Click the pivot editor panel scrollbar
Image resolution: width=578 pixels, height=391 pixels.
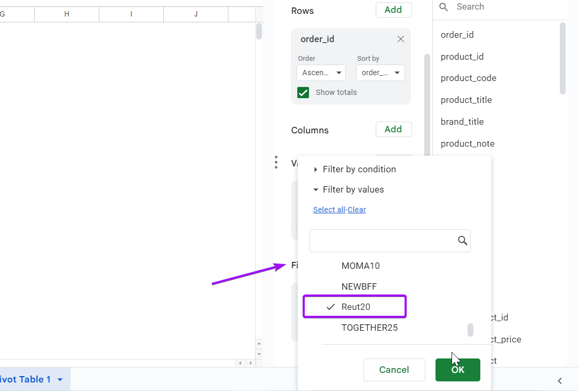click(427, 105)
